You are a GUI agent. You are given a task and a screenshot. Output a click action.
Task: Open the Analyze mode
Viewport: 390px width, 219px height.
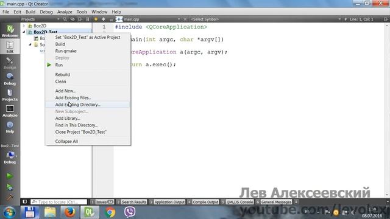(10, 111)
